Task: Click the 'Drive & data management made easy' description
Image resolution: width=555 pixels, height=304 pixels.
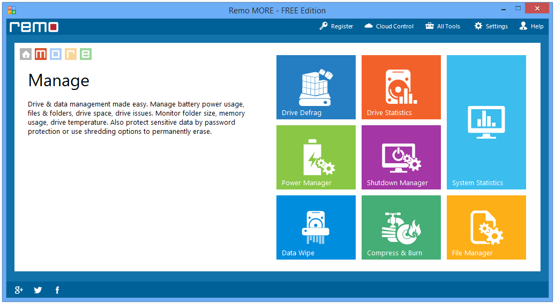Action: click(x=137, y=118)
